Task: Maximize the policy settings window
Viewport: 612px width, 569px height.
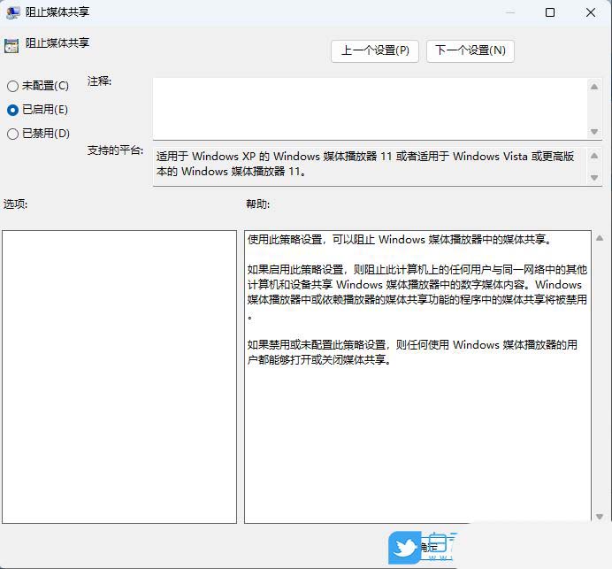Action: pos(550,12)
